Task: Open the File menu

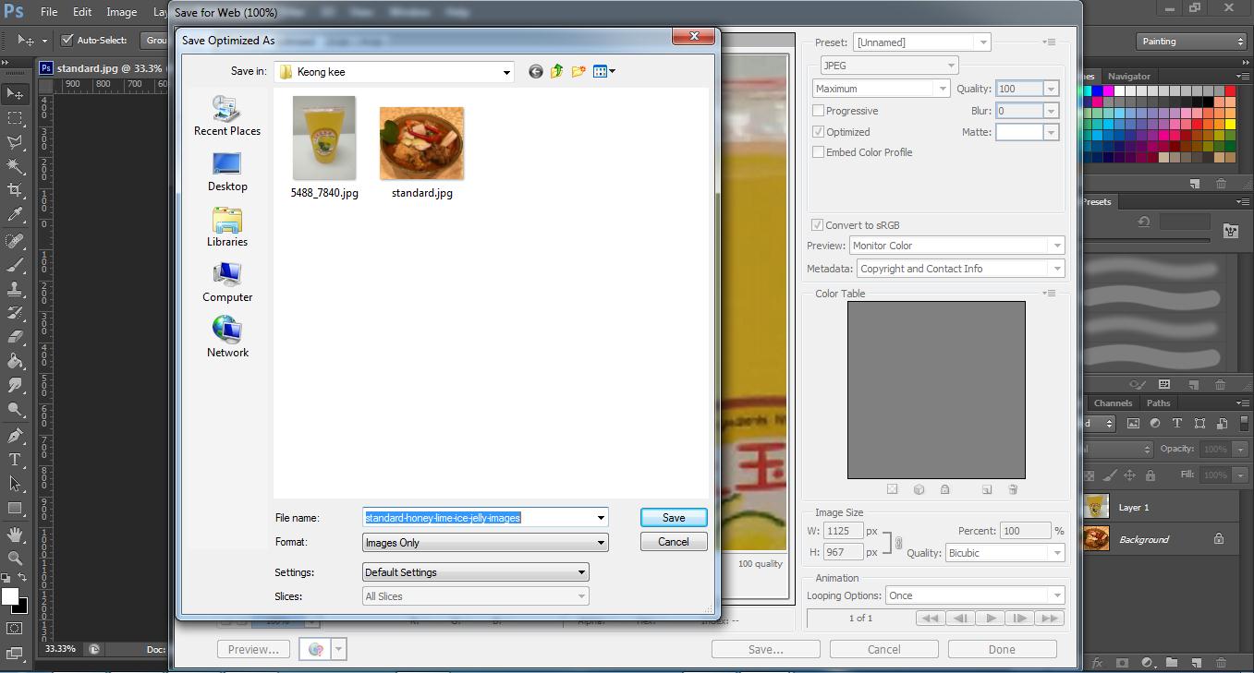Action: point(49,12)
